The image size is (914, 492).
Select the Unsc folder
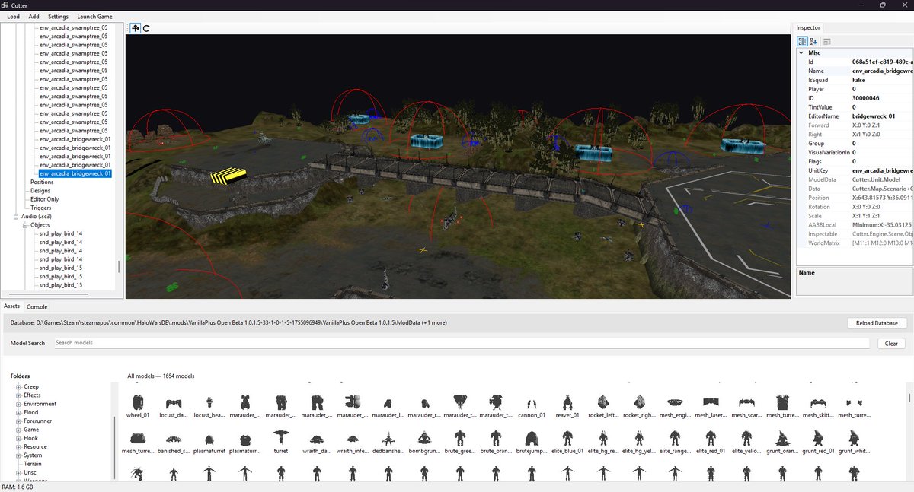(x=30, y=472)
